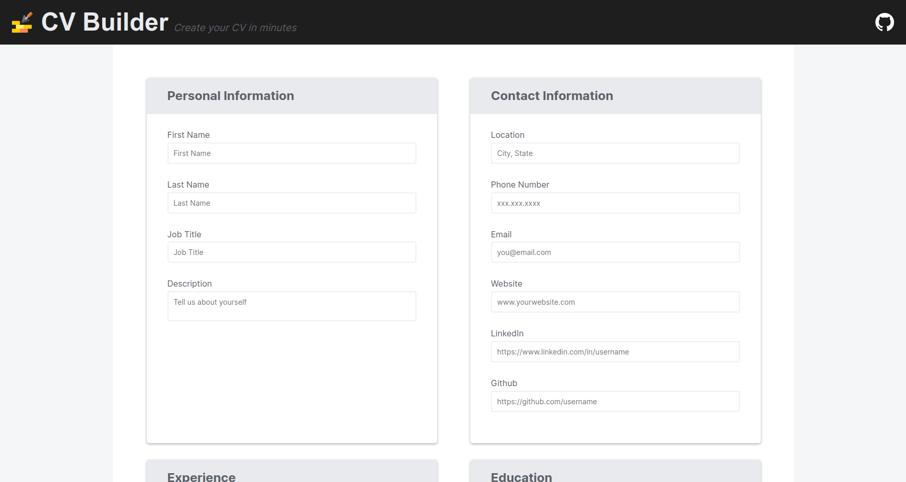This screenshot has height=482, width=906.
Task: Focus the First Name input field
Action: pyautogui.click(x=291, y=153)
